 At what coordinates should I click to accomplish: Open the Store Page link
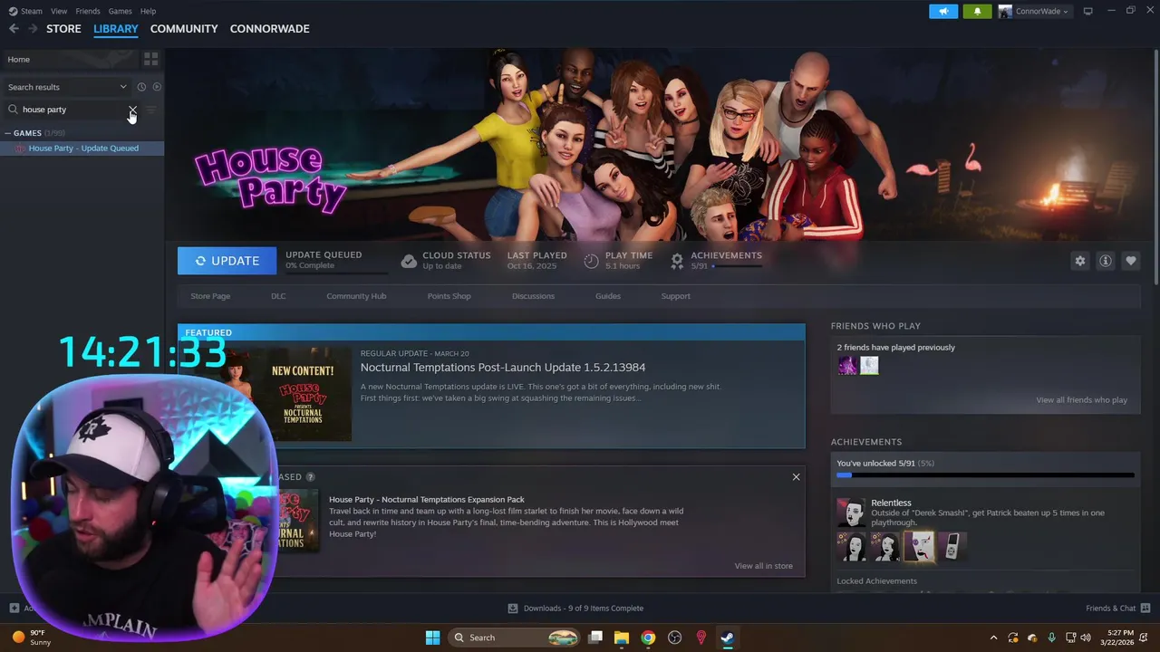pyautogui.click(x=210, y=296)
